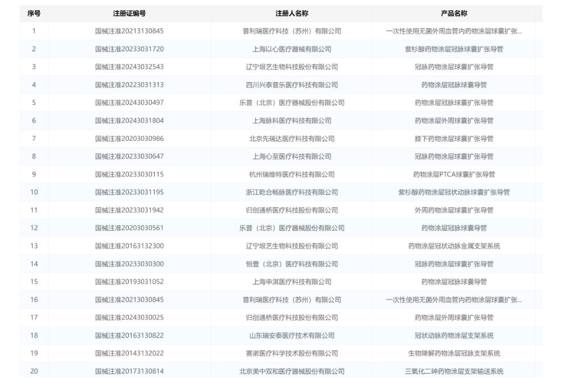The image size is (568, 390).
Task: Click serial number 1 cell
Action: coord(34,31)
